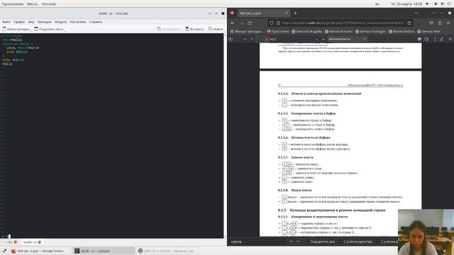Open the Настройка menu in Konsole
Screen dimensions: 454x255
(x=78, y=22)
